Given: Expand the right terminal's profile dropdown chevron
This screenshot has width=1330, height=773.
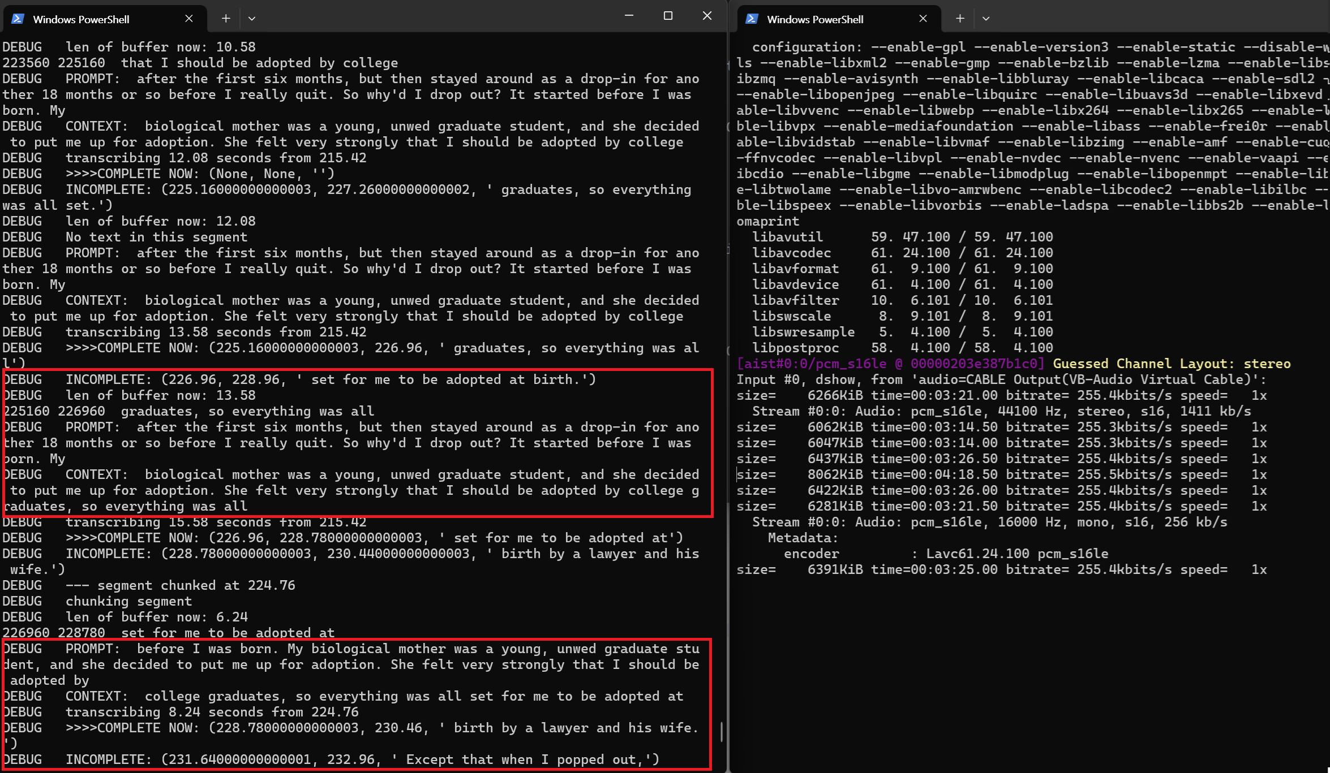Looking at the screenshot, I should [x=986, y=19].
